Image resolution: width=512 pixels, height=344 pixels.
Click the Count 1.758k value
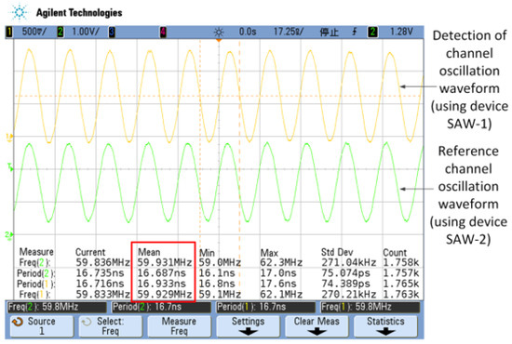[x=400, y=262]
